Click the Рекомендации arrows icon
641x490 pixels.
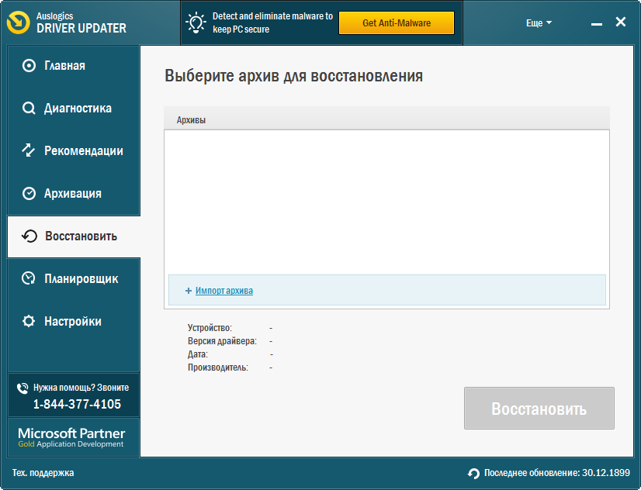point(29,150)
